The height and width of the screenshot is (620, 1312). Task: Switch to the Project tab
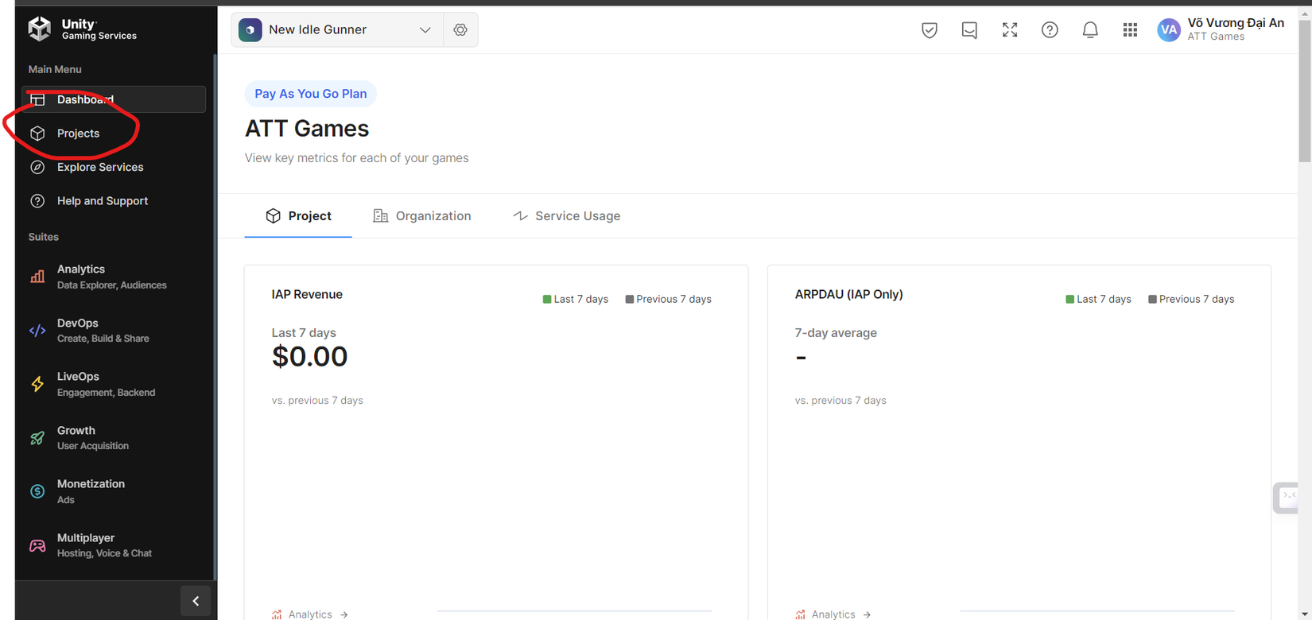pos(298,216)
